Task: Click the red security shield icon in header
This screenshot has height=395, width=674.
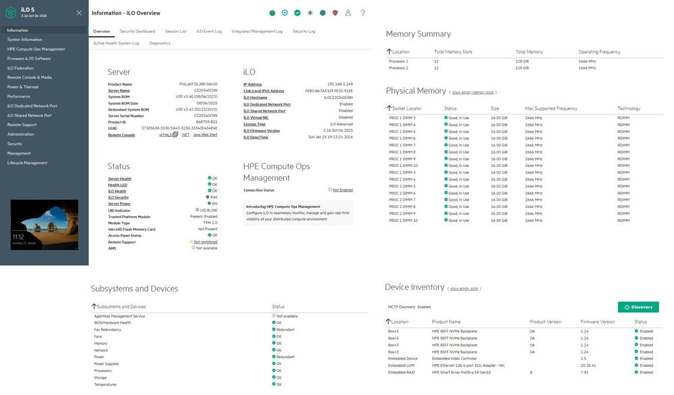Action: pyautogui.click(x=335, y=13)
